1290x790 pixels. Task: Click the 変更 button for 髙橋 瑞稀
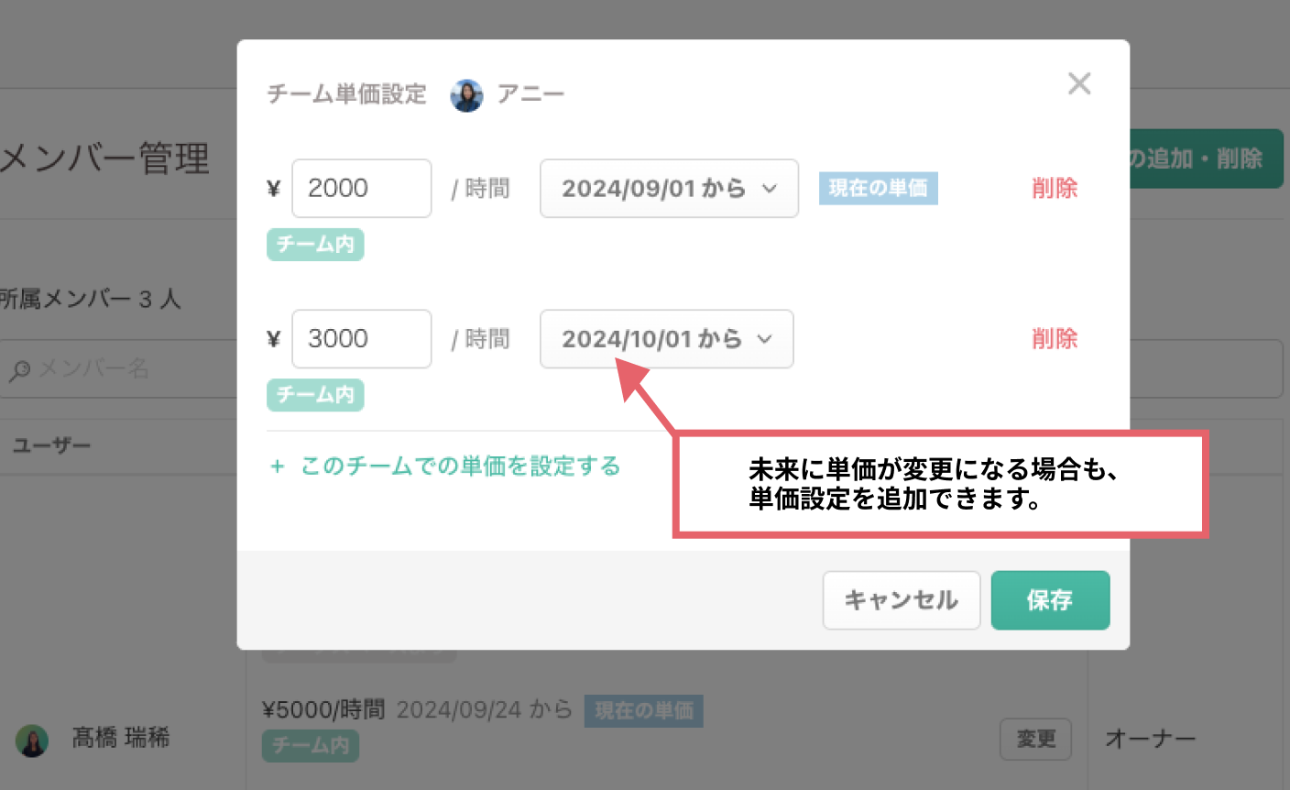pyautogui.click(x=1034, y=740)
